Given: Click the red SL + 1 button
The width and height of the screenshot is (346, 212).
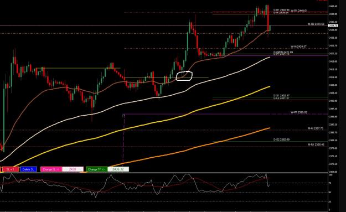Looking at the screenshot, I should (x=10, y=169).
